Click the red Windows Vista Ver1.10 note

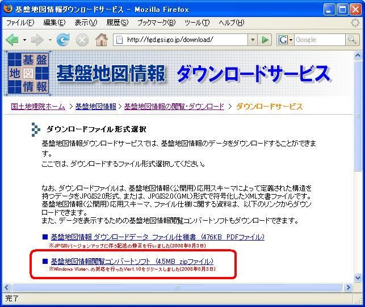click(x=132, y=269)
